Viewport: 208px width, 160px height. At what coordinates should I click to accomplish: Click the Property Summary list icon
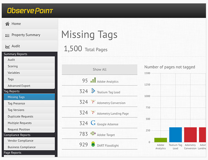7,35
